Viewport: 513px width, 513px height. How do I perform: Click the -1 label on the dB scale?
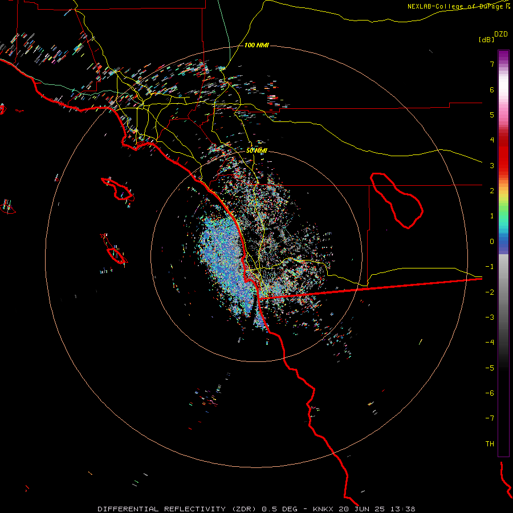490,267
